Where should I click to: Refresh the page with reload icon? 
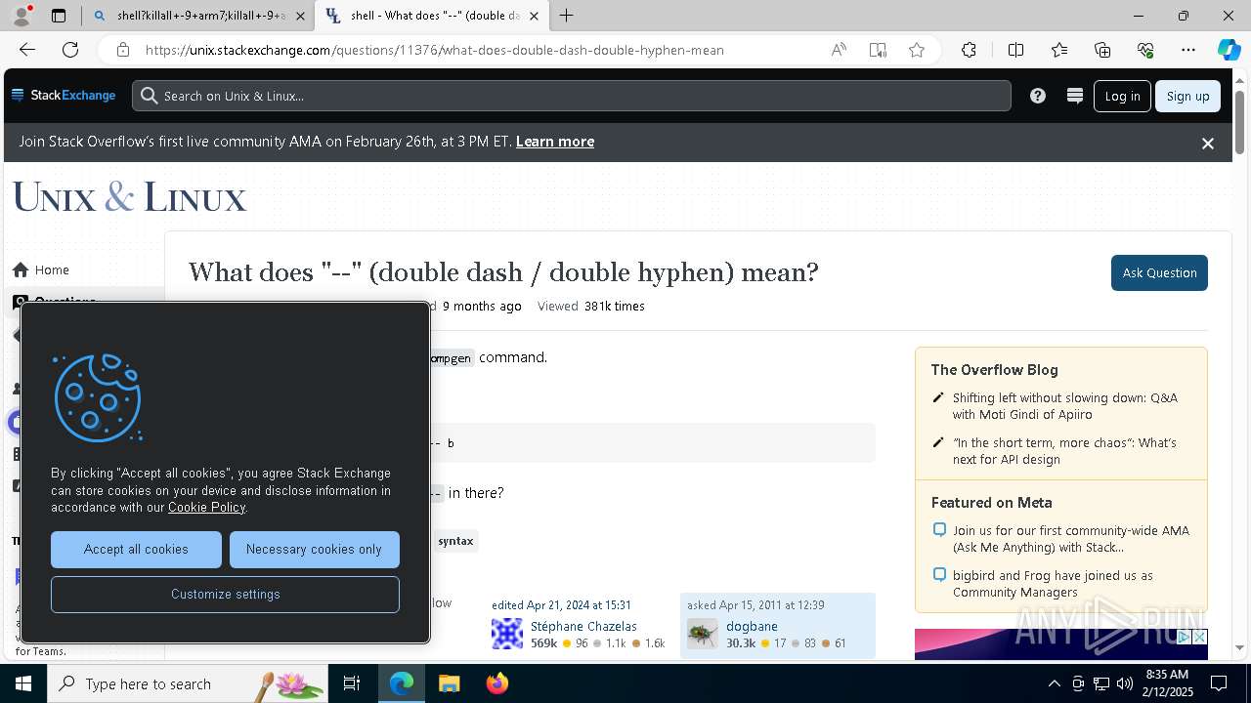[70, 50]
